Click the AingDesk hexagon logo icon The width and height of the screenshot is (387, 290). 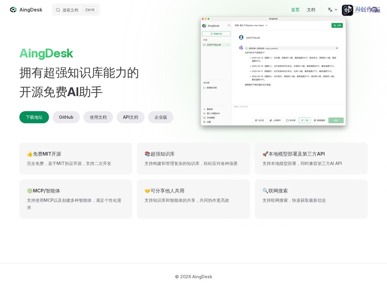[13, 10]
